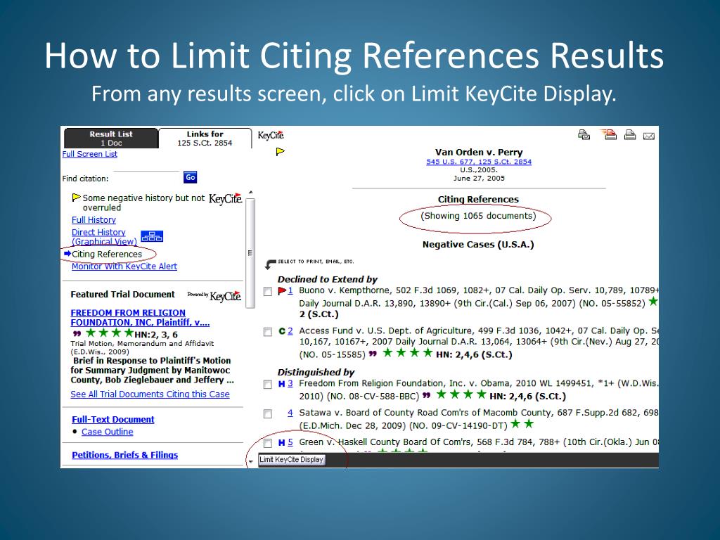Click the 'Distinguished by' heading
The image size is (720, 540).
click(x=316, y=372)
